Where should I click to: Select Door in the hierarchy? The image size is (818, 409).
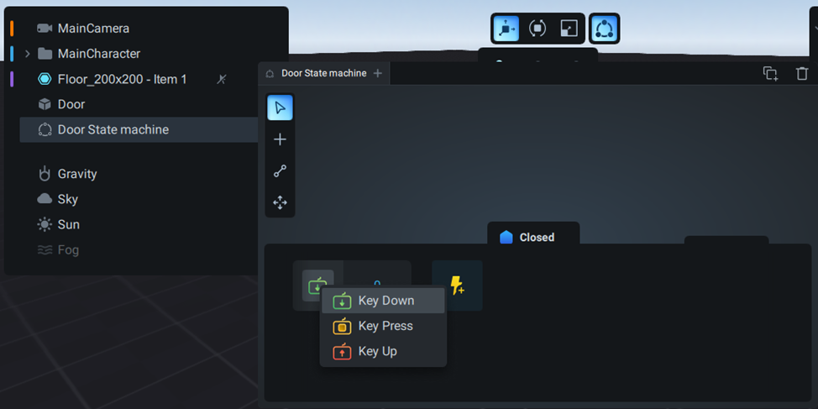tap(71, 104)
